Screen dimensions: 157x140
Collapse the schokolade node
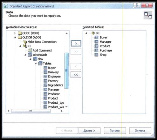tap(25, 55)
